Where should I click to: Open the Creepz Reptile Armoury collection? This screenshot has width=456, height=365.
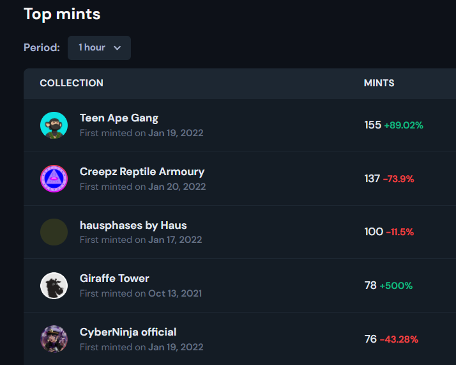click(x=142, y=172)
